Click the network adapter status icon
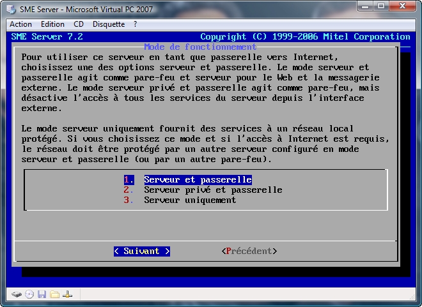 coord(67,294)
